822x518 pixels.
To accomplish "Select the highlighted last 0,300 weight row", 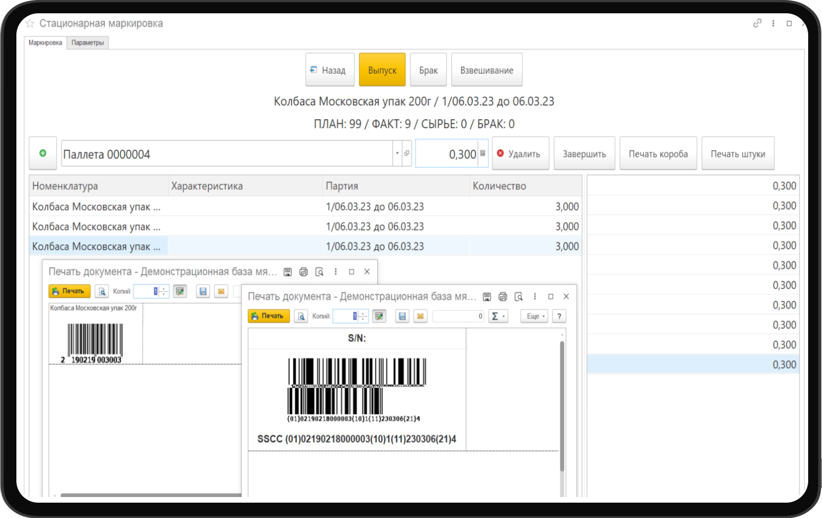I will tap(693, 365).
